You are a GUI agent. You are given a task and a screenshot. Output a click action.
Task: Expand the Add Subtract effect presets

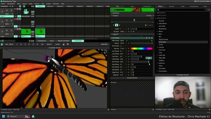[158, 23]
